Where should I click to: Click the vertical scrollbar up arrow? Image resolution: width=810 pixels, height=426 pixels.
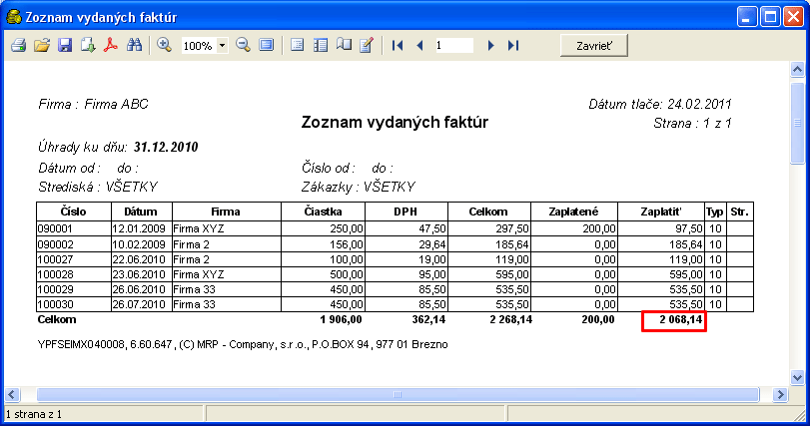[x=797, y=69]
